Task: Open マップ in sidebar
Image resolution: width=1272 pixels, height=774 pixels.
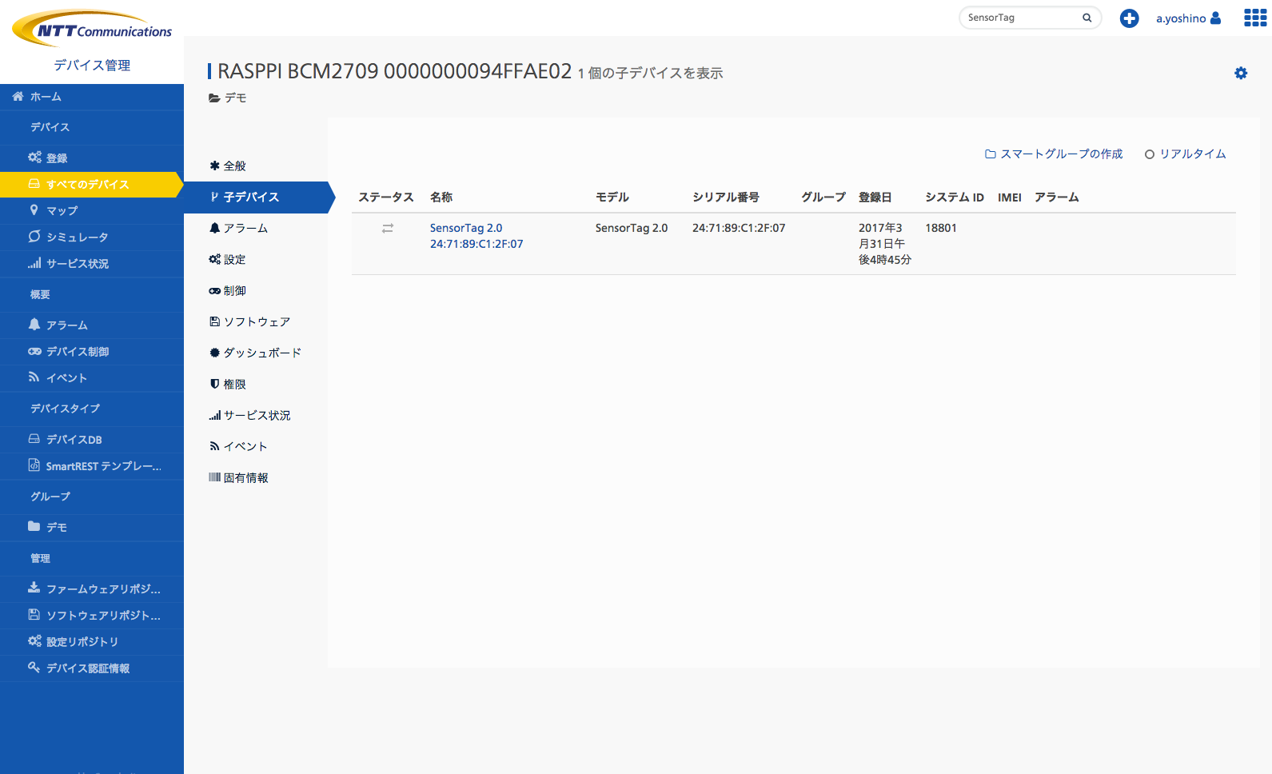Action: coord(92,211)
